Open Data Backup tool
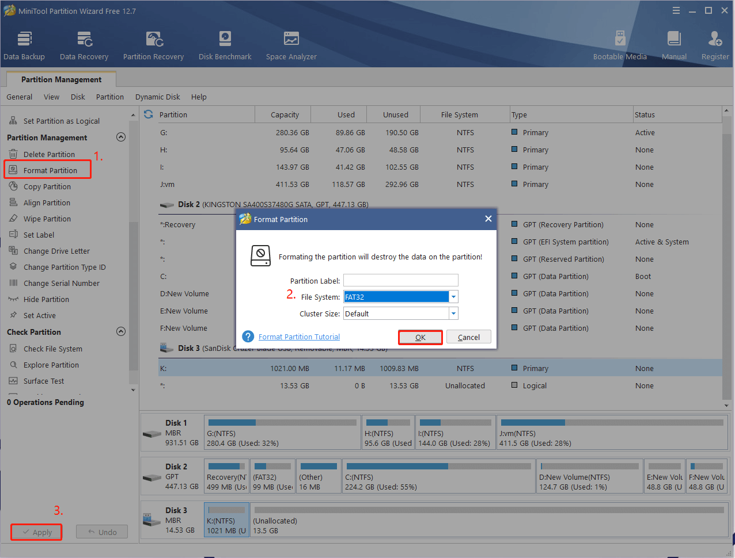The width and height of the screenshot is (735, 558). click(x=24, y=45)
